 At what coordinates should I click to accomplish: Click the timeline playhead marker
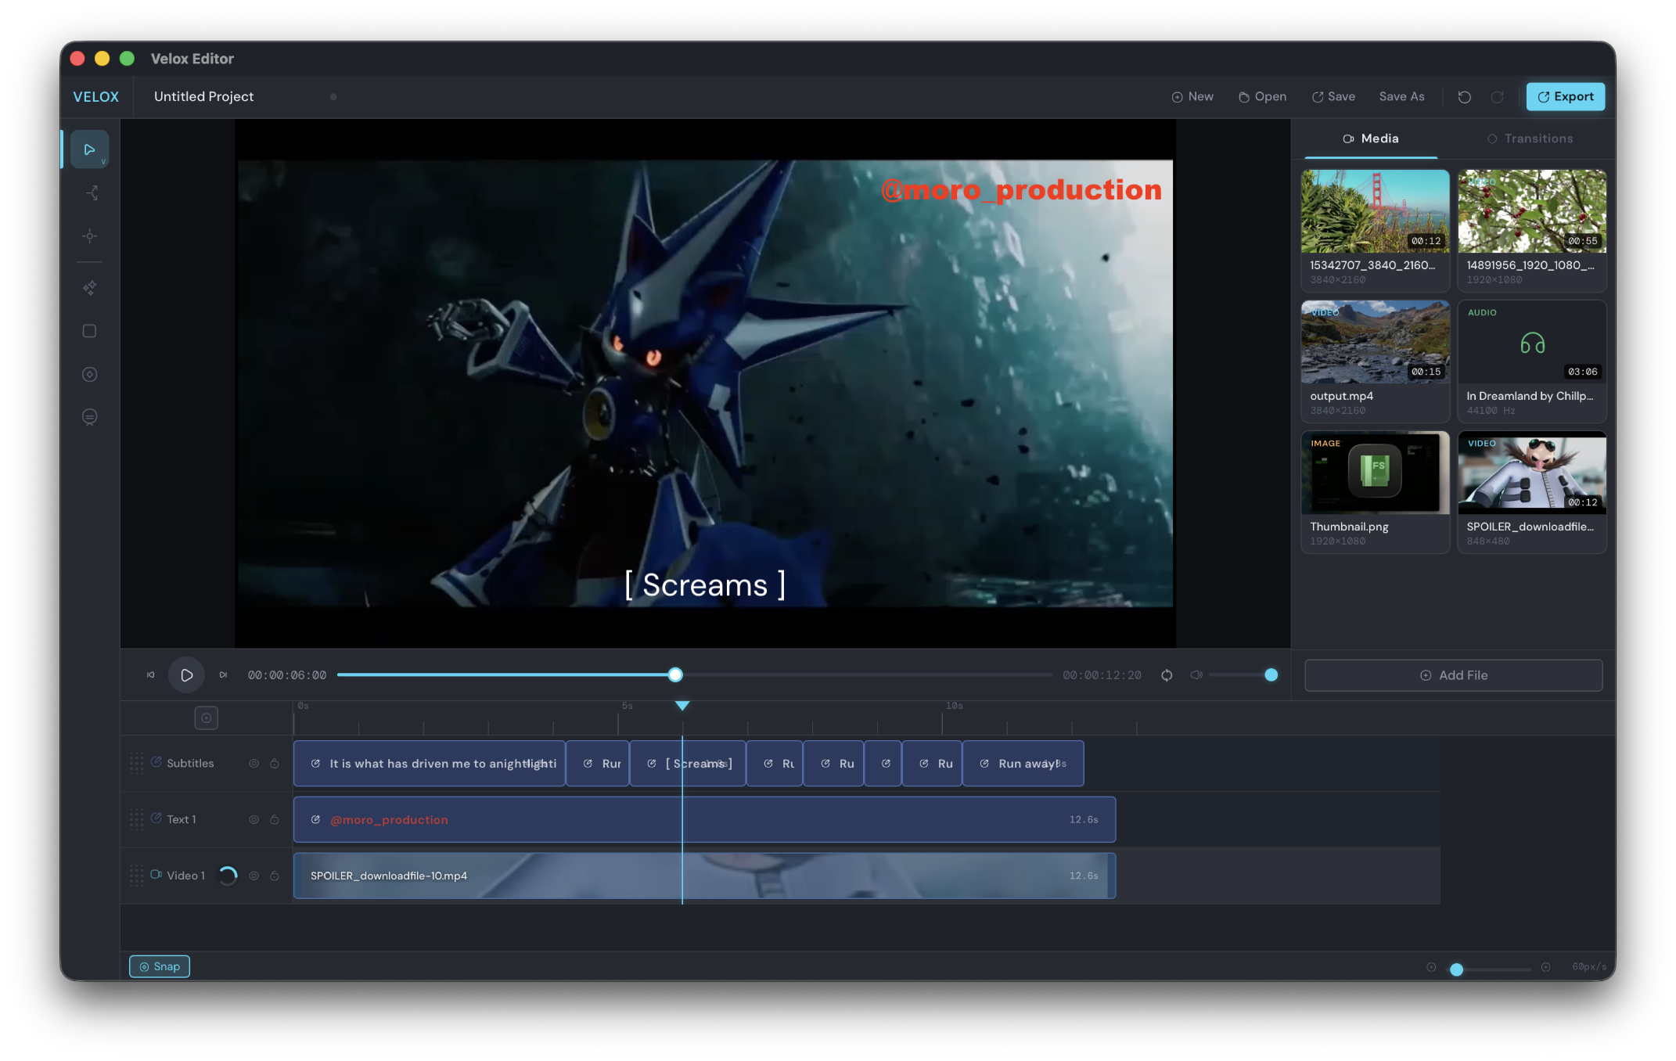(x=682, y=706)
